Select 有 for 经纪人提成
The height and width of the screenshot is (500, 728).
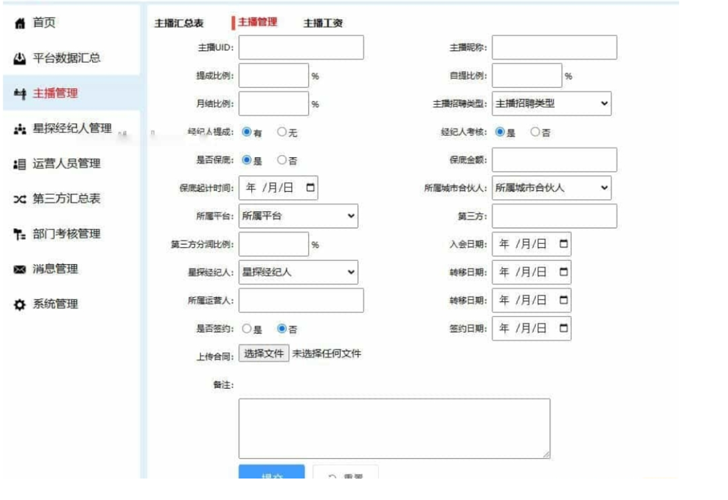point(246,132)
